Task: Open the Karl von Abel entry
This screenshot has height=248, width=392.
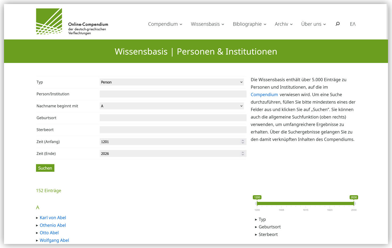Action: (53, 218)
